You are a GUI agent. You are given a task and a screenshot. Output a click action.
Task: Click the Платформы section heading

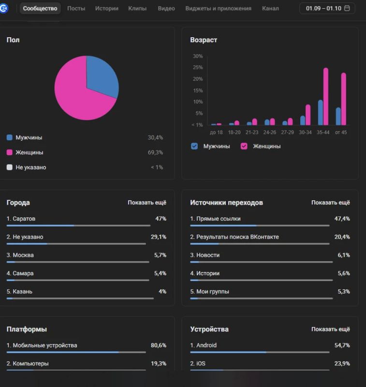tap(27, 329)
